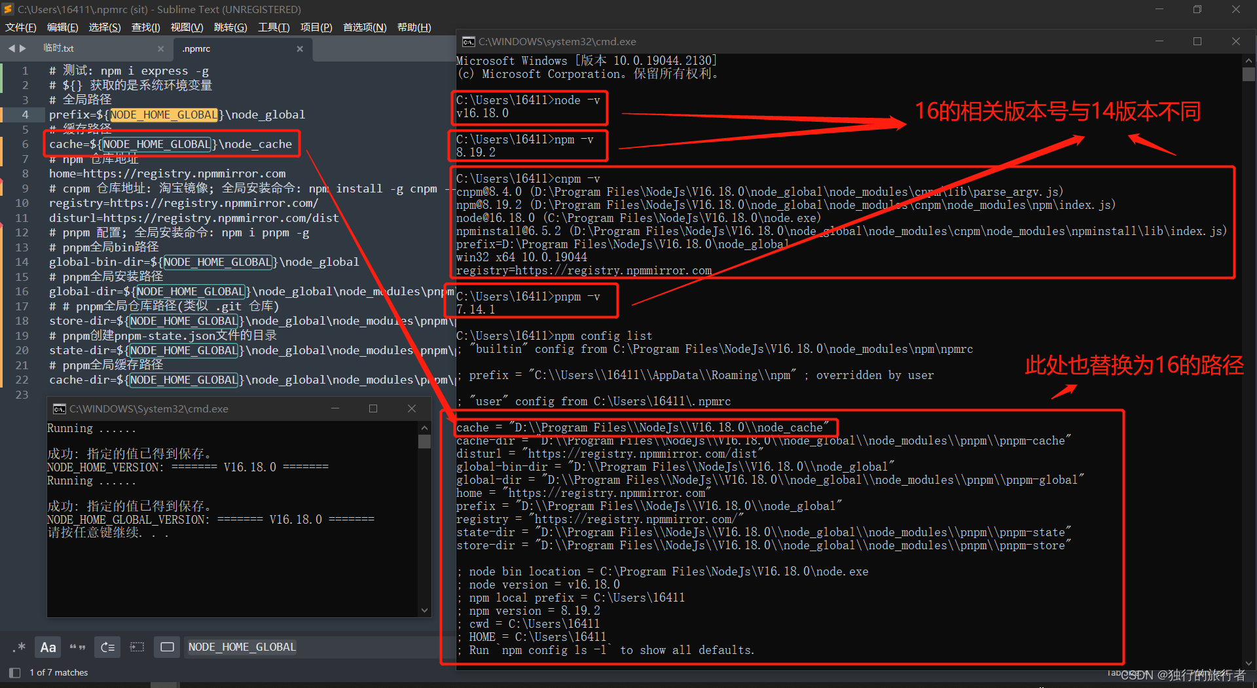1257x688 pixels.
Task: Click line number 4 in gutter
Action: [x=25, y=115]
